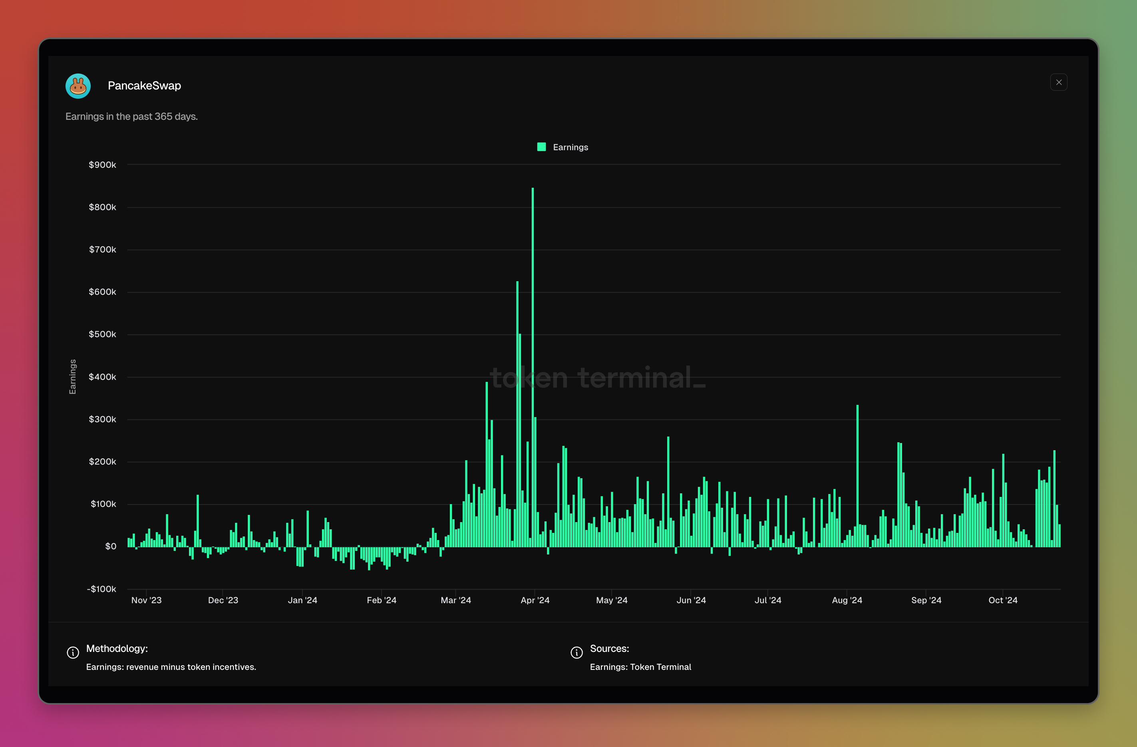Close the PancakeSwap earnings modal

(1059, 82)
